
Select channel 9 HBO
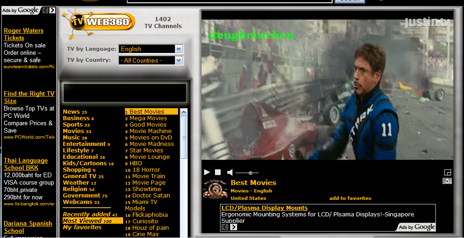click(133, 163)
